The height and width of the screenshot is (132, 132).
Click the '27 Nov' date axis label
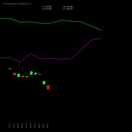35,126
